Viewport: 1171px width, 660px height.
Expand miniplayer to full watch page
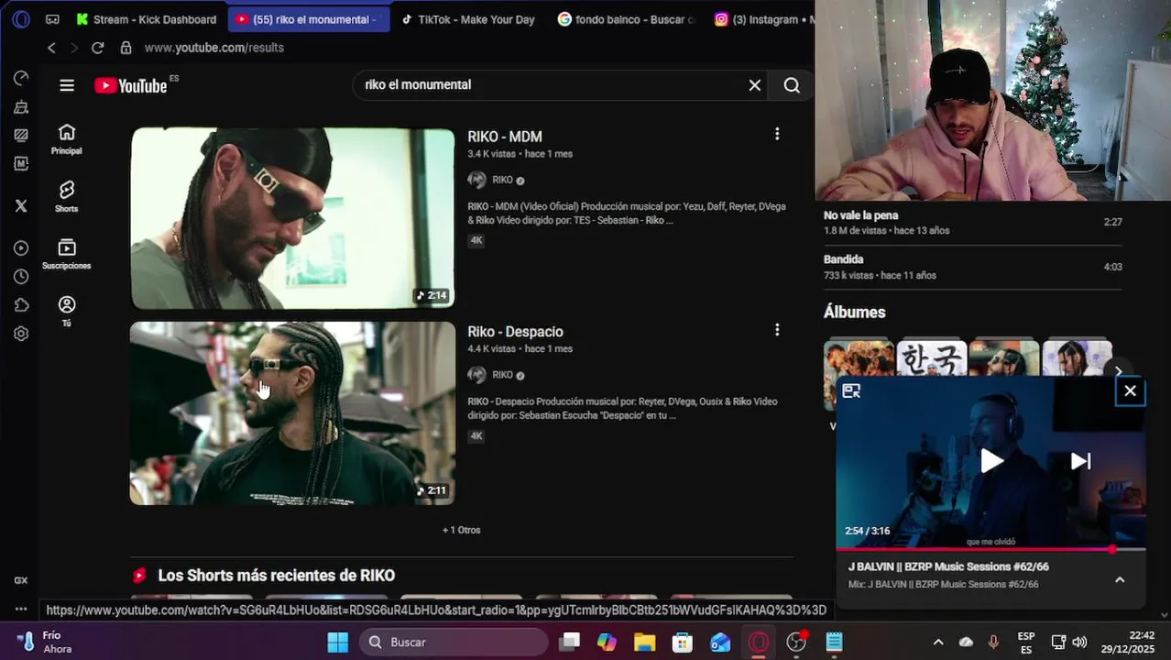tap(851, 391)
